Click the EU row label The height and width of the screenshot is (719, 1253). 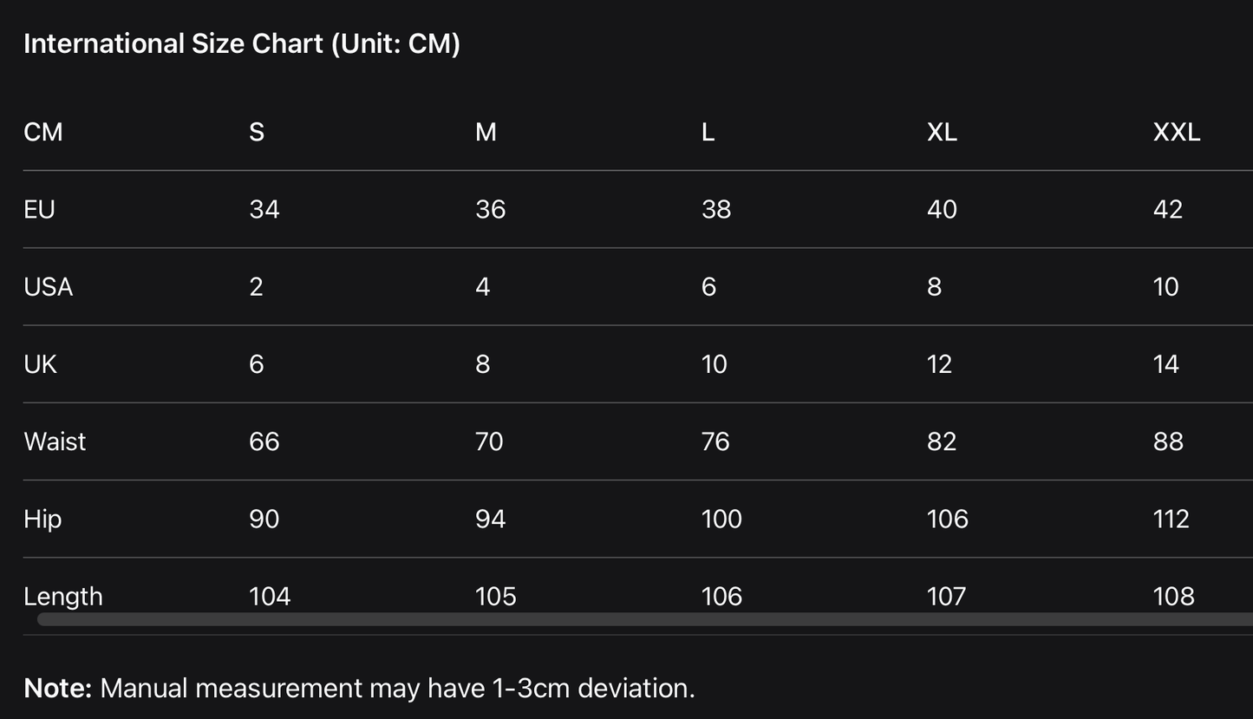(39, 209)
